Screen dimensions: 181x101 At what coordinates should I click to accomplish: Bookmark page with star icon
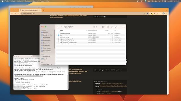(148, 13)
